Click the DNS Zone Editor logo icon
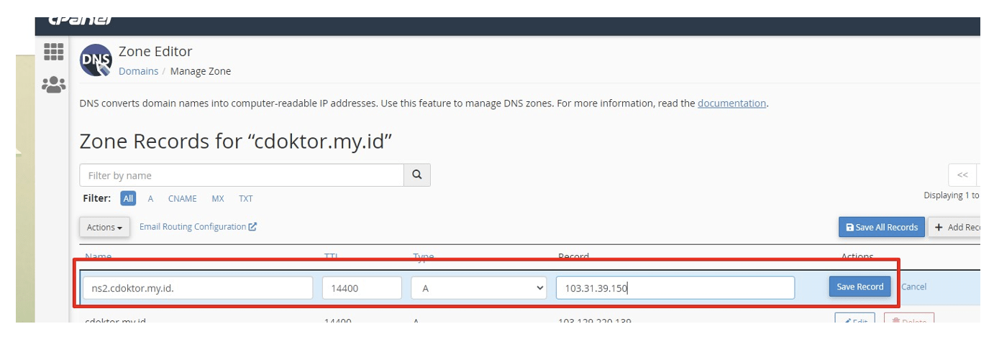This screenshot has width=994, height=352. [x=96, y=60]
